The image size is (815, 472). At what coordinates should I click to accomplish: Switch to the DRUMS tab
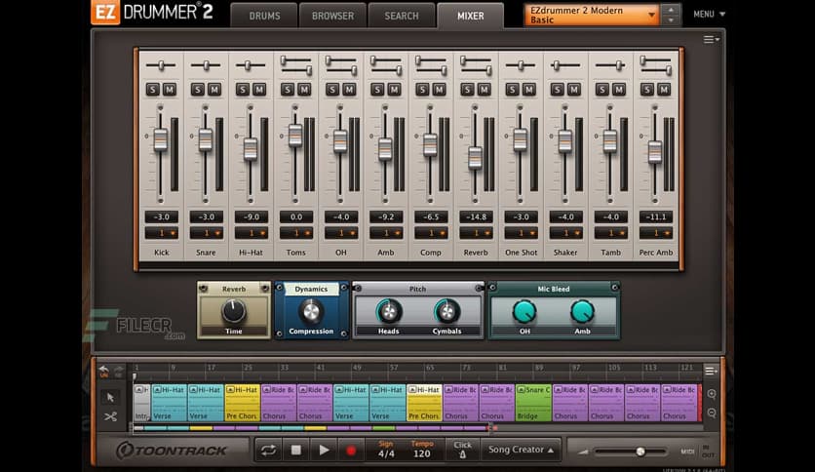pos(264,16)
